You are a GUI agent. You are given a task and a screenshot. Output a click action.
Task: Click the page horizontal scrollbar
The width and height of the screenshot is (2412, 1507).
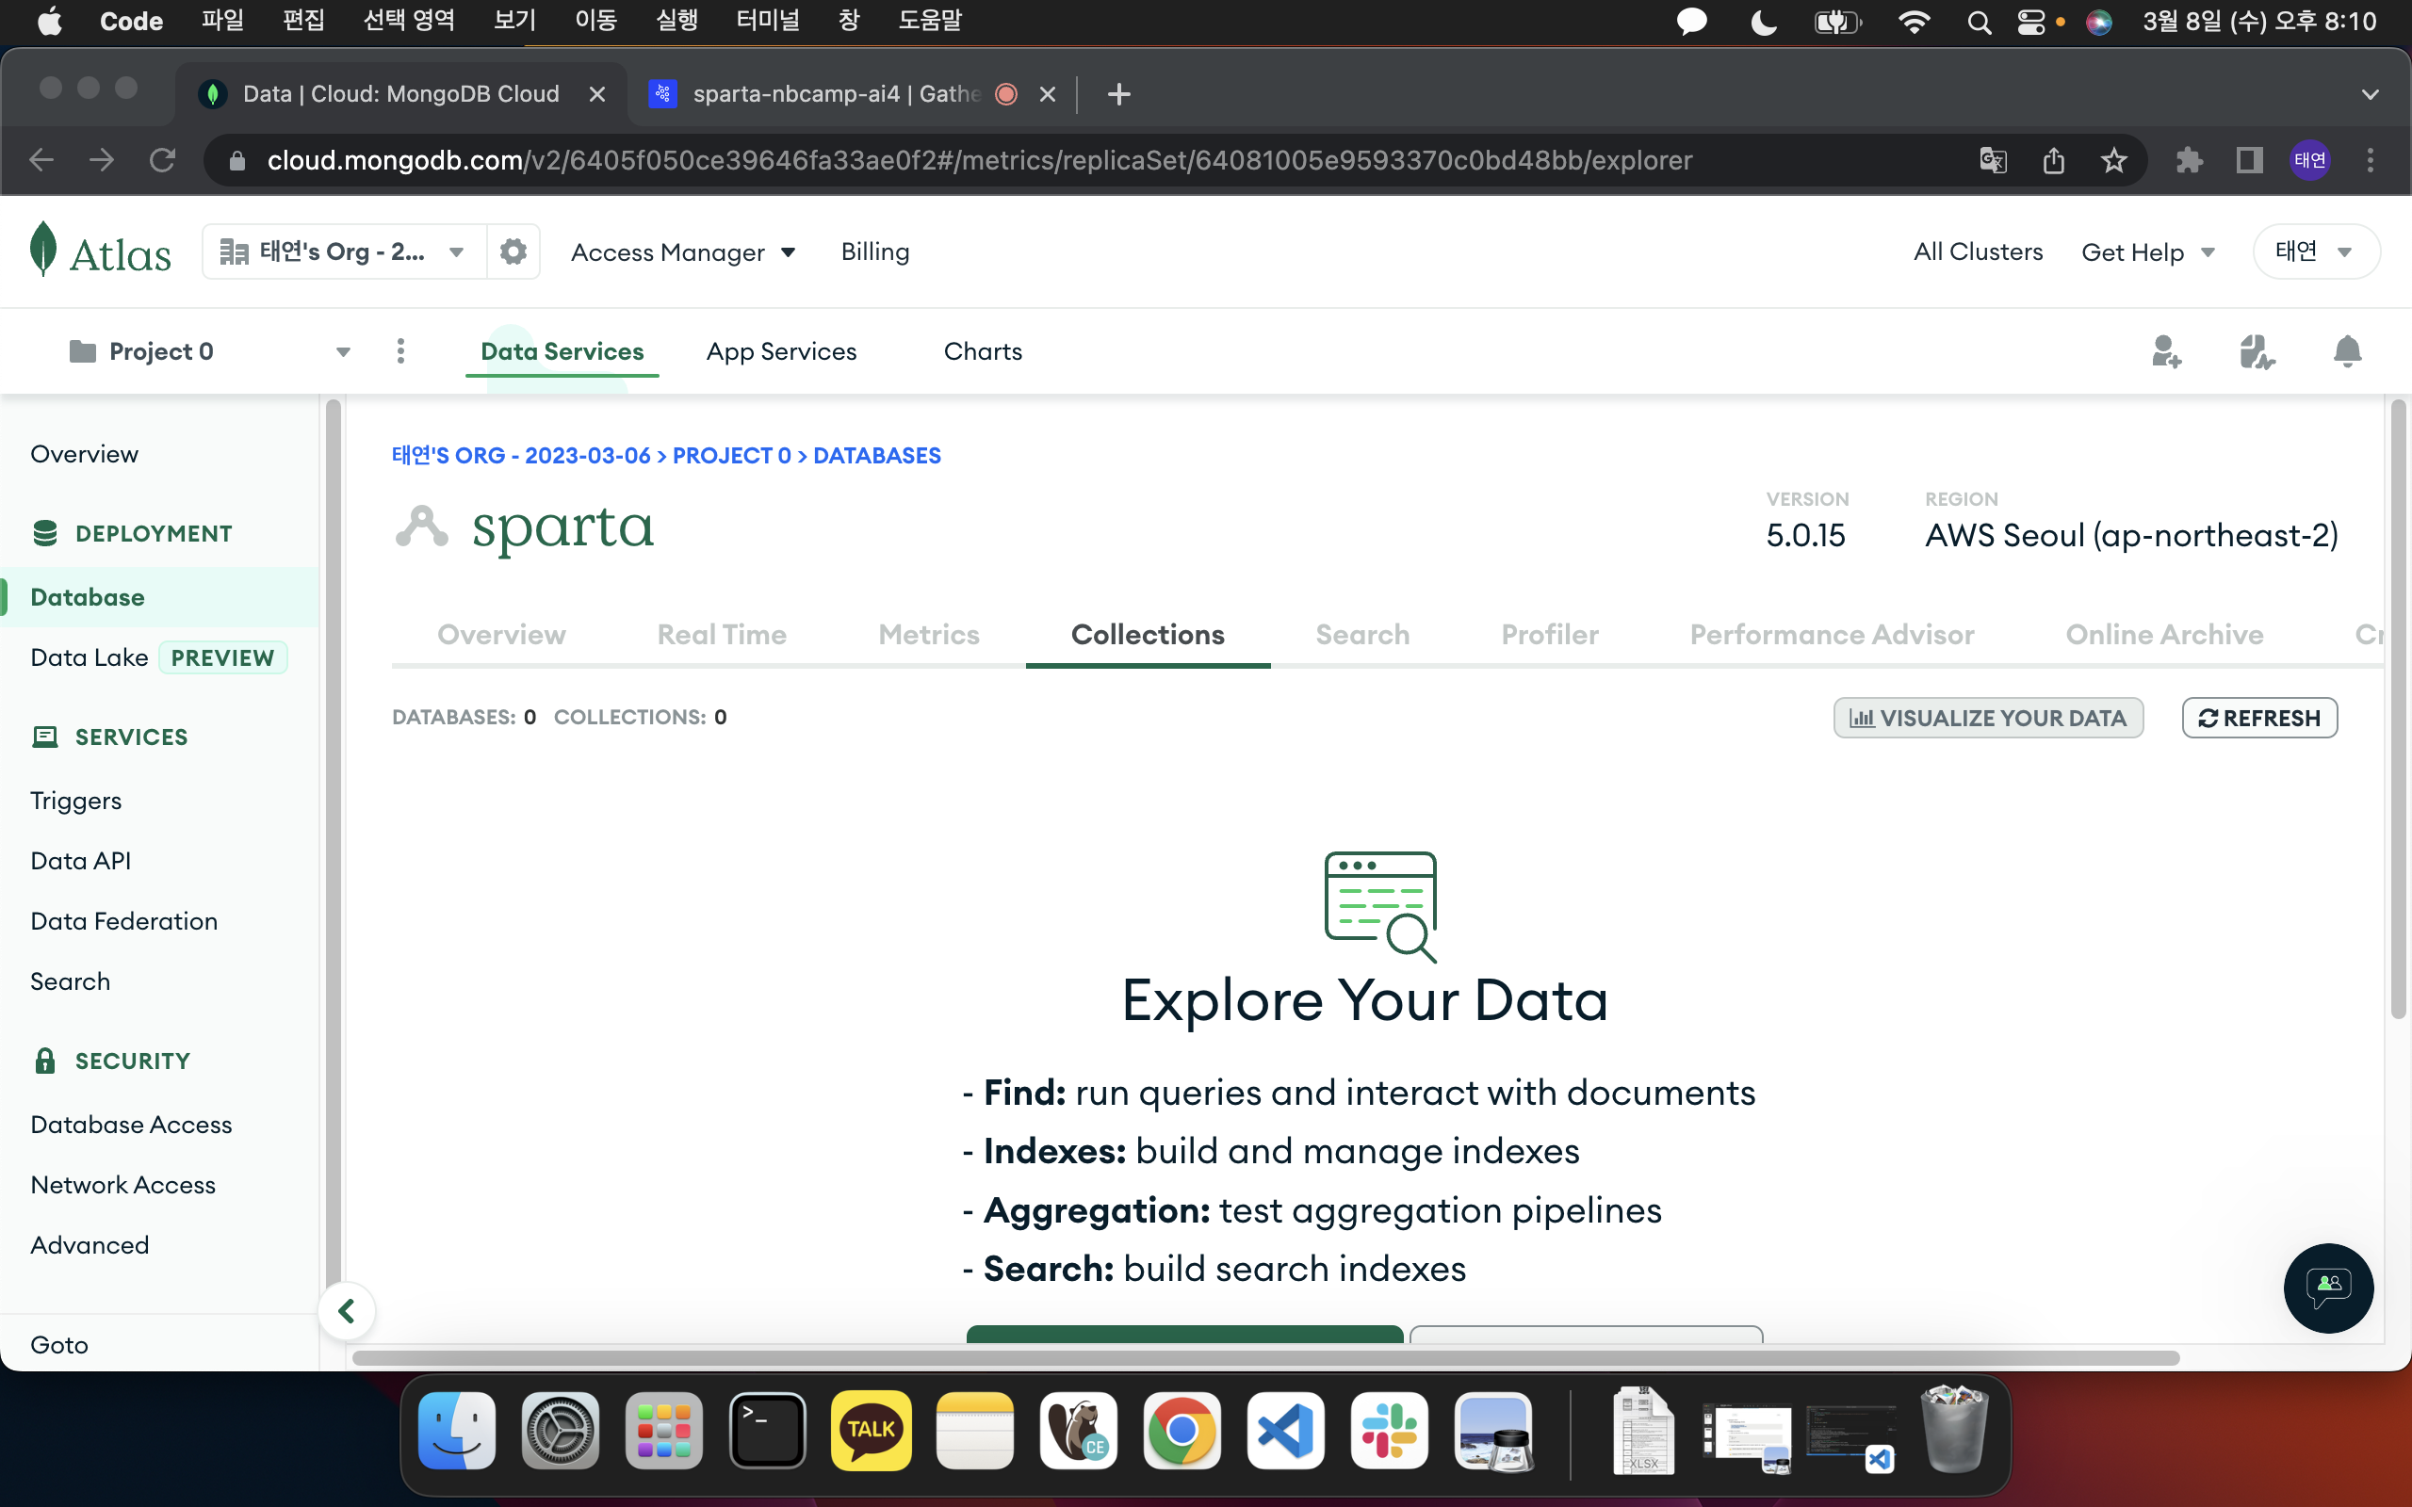click(1264, 1357)
